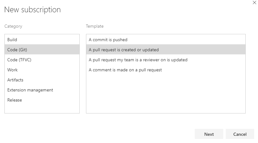The width and height of the screenshot is (258, 143).
Task: Click the Template heading label
Action: click(95, 26)
